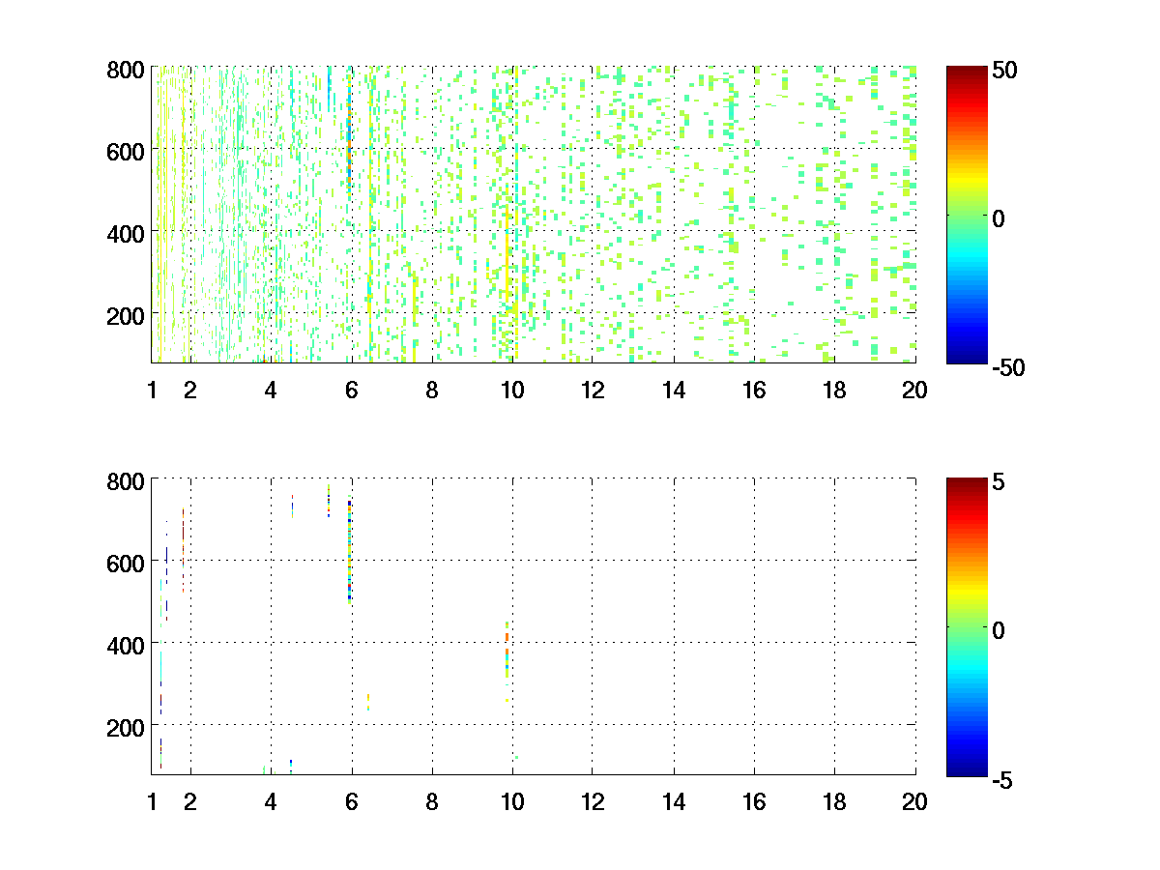Click x-axis tick 16 under top plot

[x=754, y=391]
